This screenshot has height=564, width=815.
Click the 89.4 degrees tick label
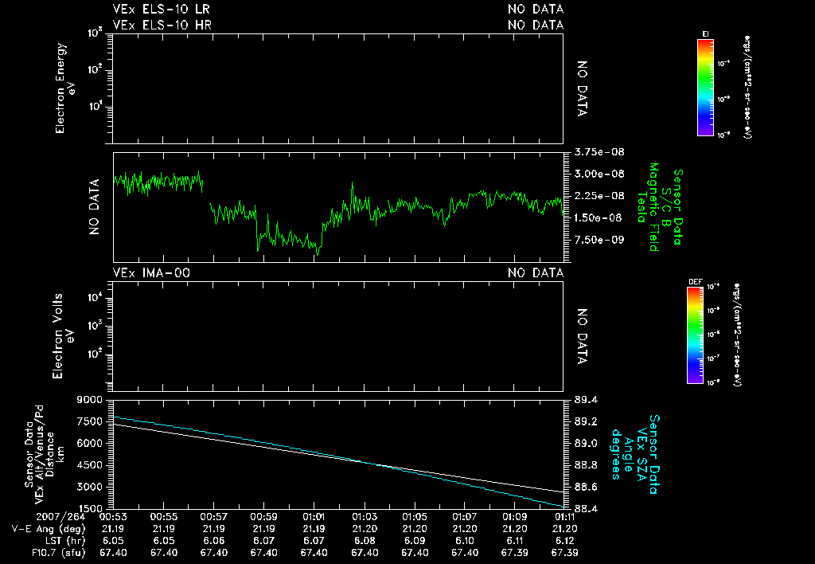click(x=587, y=400)
